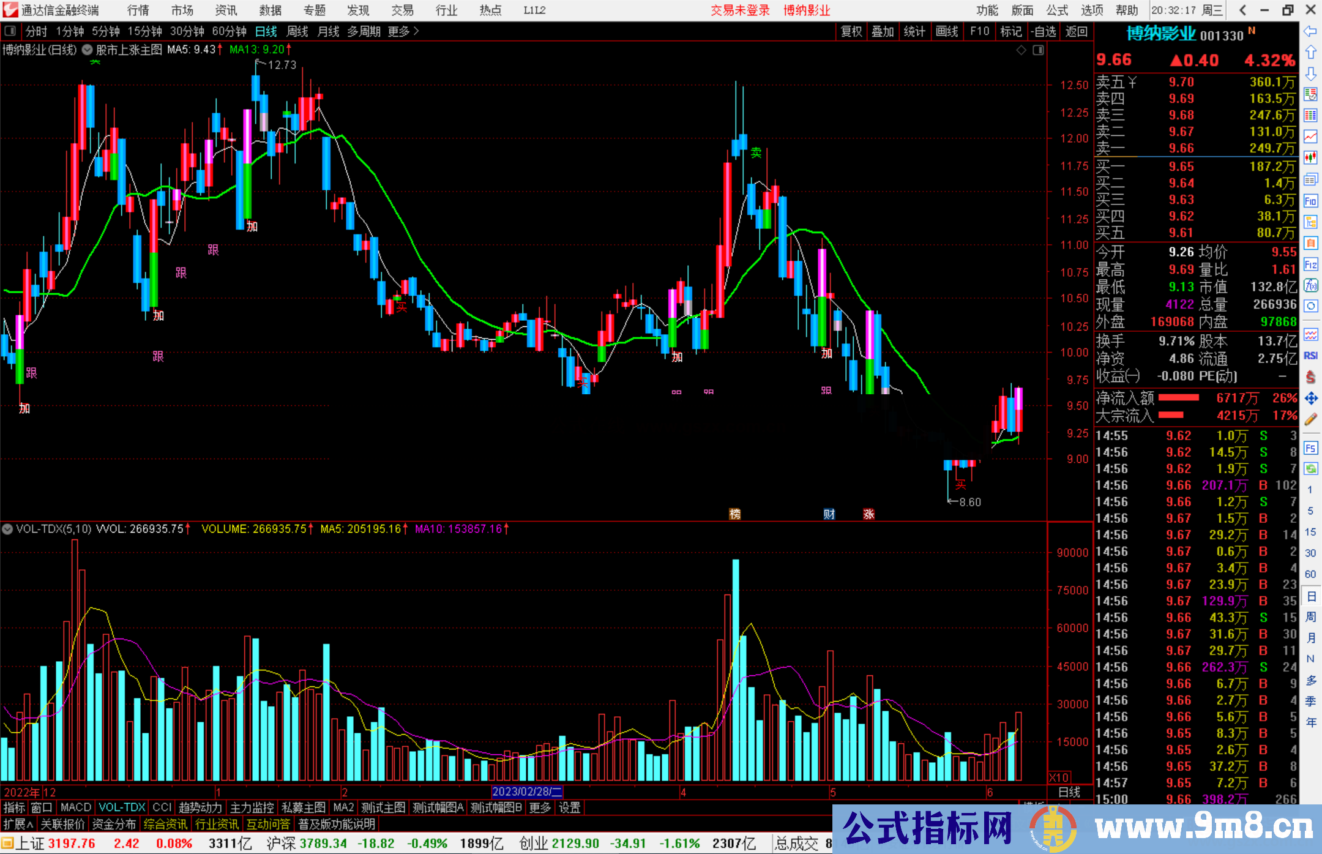The width and height of the screenshot is (1322, 854).
Task: Select the pencil drawing tool icon
Action: pyautogui.click(x=1310, y=419)
